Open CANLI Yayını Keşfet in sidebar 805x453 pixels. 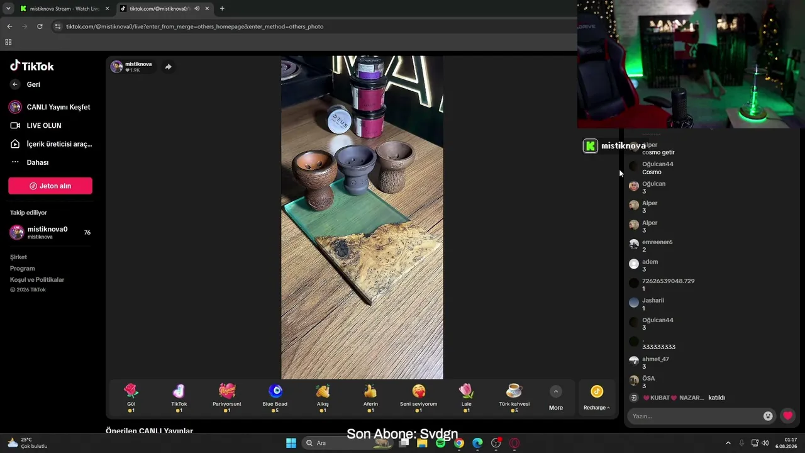tap(50, 107)
